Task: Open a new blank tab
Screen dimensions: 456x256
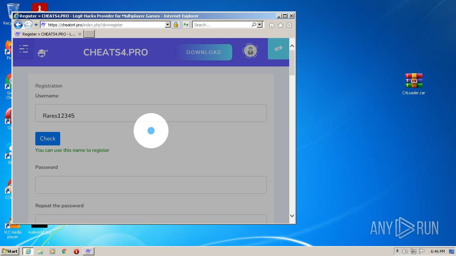Action: (89, 34)
